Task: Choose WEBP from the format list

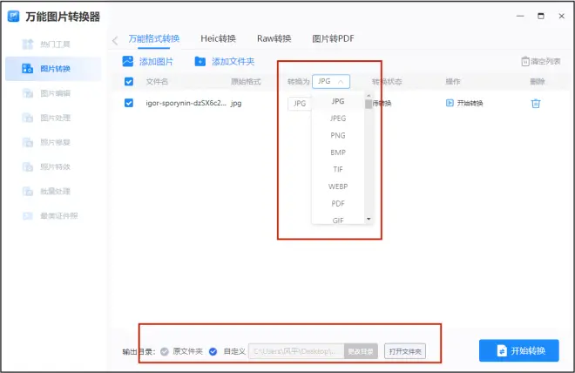Action: point(338,186)
